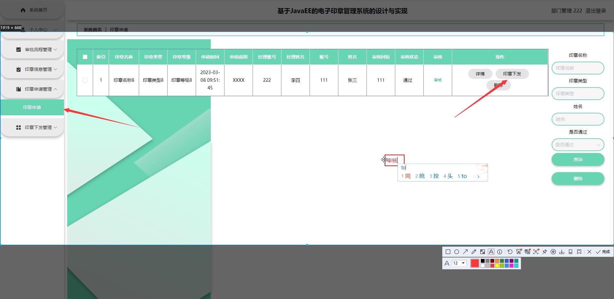Click the green 审核 link in the row
Viewport: 614px width, 299px height.
point(438,80)
